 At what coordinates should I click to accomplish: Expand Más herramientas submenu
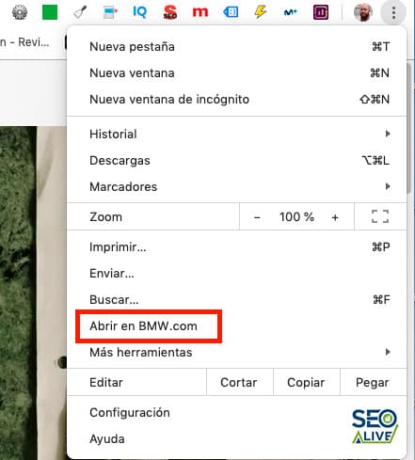click(x=237, y=352)
